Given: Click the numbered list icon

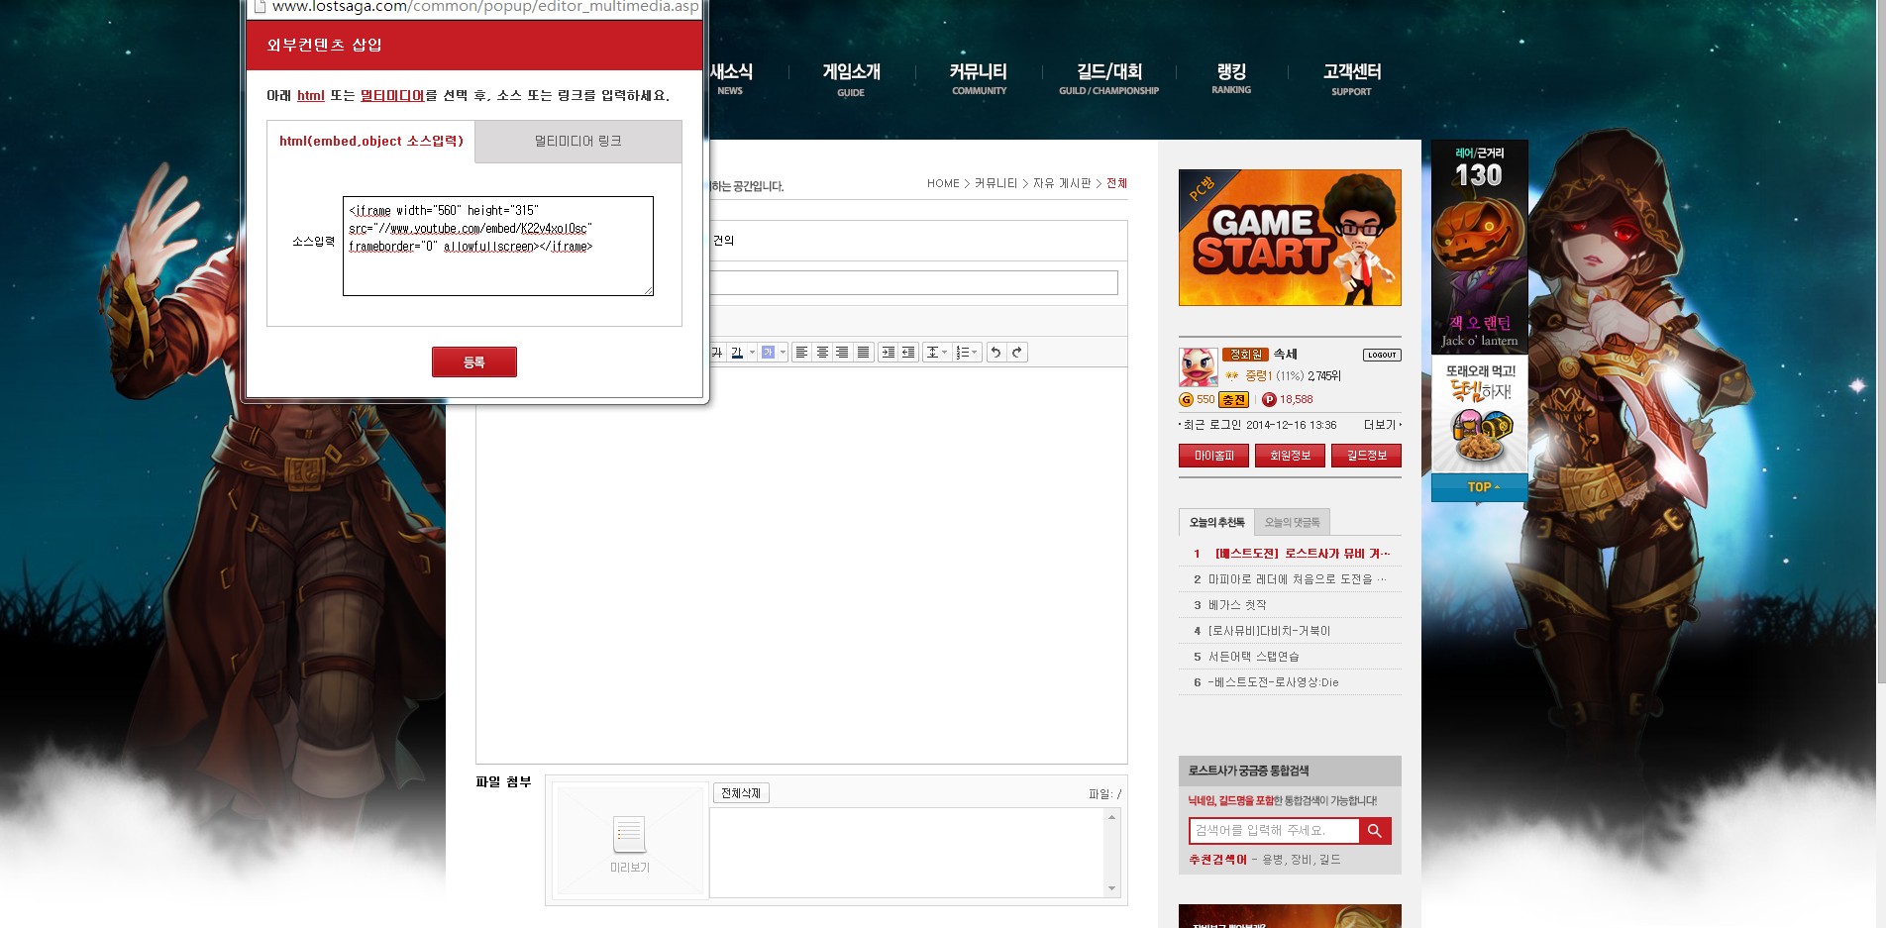Looking at the screenshot, I should coord(962,353).
